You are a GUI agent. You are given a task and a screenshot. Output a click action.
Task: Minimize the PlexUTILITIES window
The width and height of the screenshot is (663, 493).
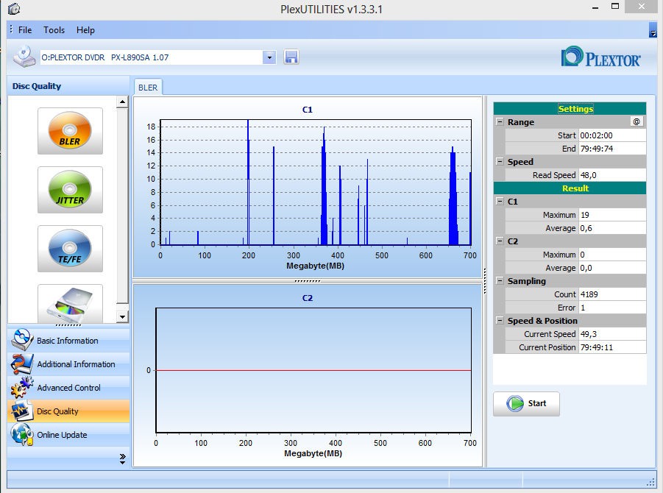click(x=595, y=7)
